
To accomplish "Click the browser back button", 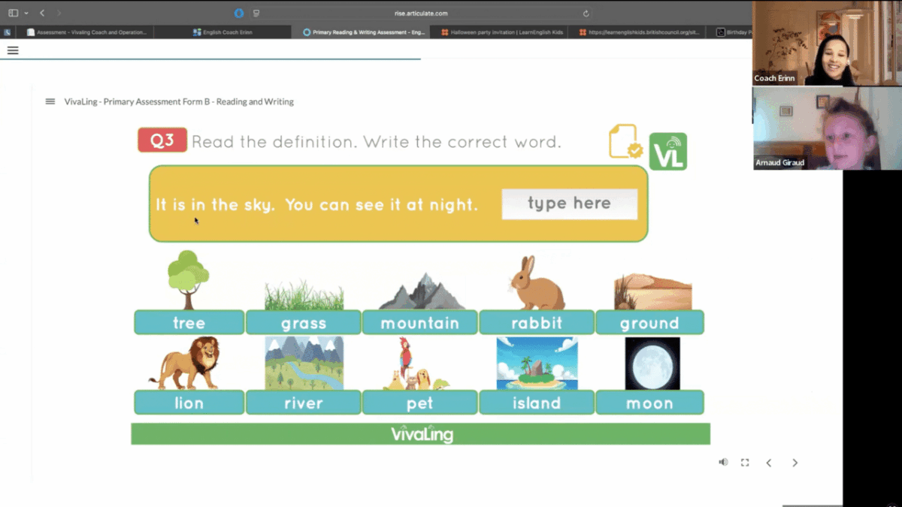I will point(42,13).
